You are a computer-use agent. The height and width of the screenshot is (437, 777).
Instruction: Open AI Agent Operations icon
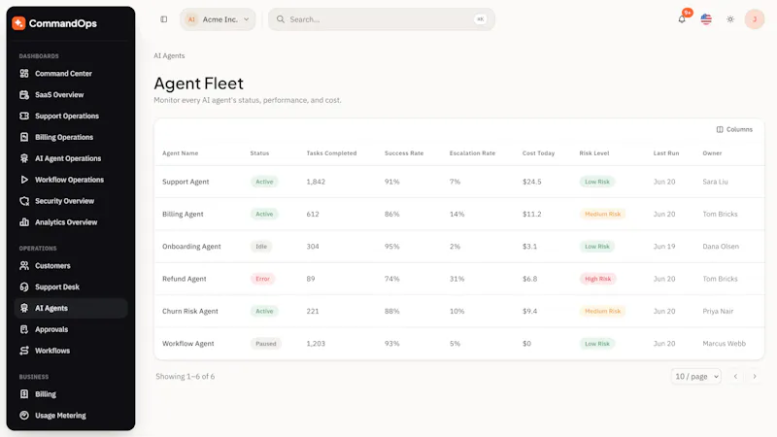[23, 158]
